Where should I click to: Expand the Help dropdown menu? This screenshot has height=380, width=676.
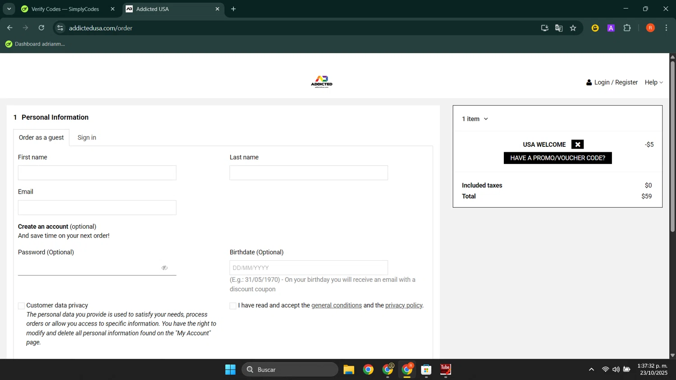[654, 82]
